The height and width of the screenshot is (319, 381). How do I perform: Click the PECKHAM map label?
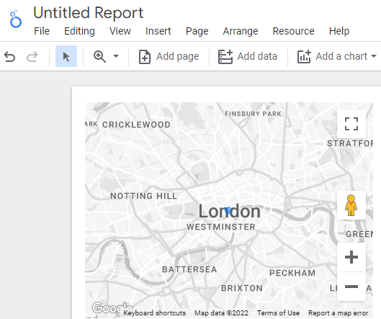click(292, 273)
